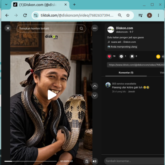Open the media control playlist icon

click(x=140, y=15)
